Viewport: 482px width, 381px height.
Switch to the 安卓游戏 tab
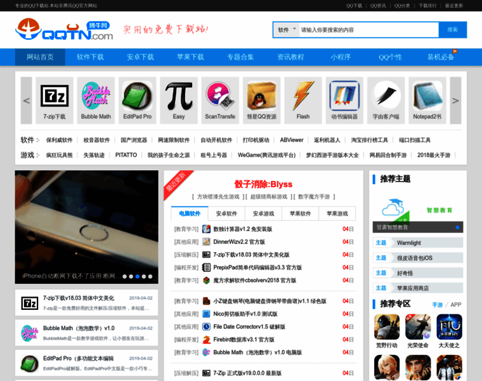click(x=263, y=213)
